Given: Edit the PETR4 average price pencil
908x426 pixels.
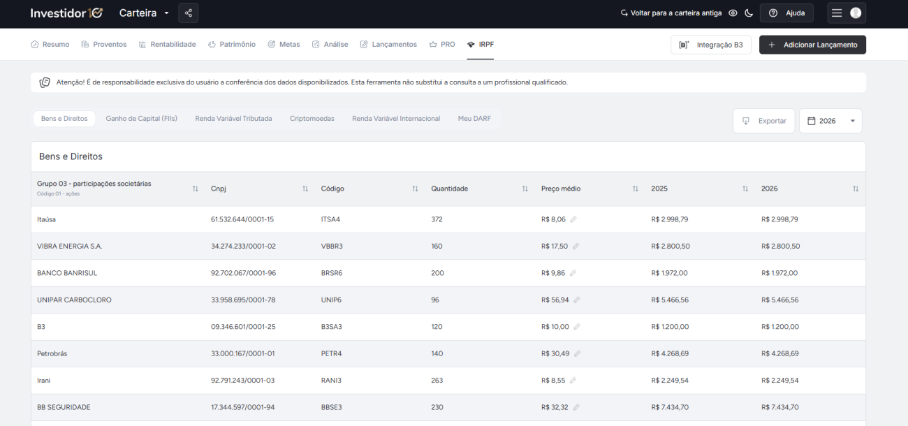Looking at the screenshot, I should pyautogui.click(x=576, y=354).
